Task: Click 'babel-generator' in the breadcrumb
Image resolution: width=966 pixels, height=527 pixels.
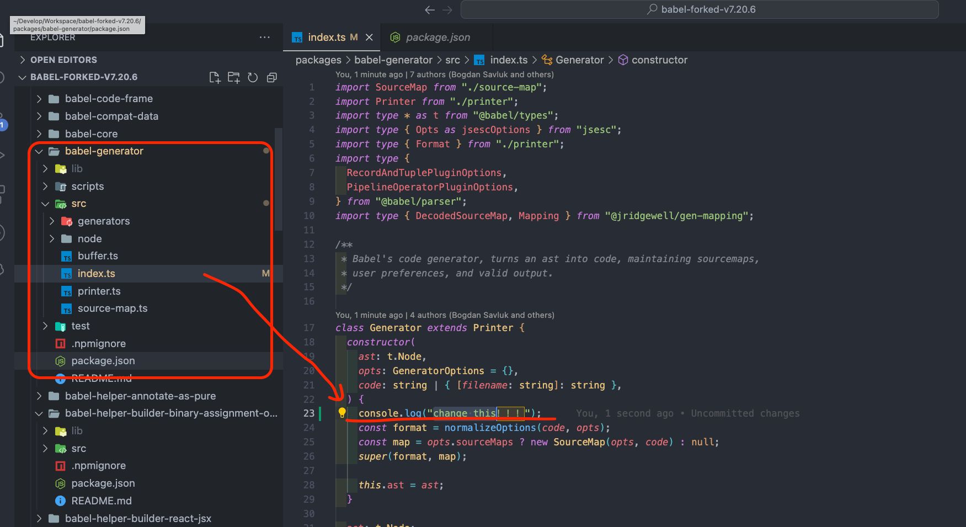Action: (393, 60)
